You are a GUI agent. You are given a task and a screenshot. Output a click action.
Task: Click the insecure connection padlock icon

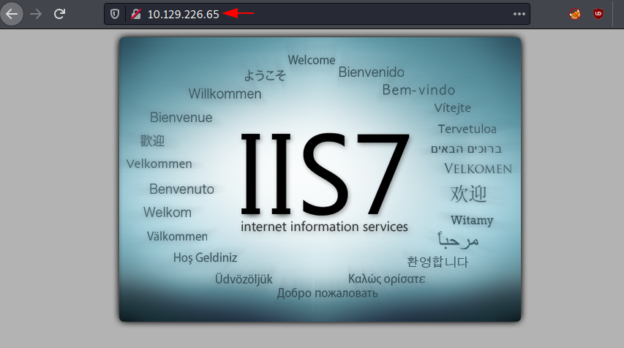pos(136,15)
